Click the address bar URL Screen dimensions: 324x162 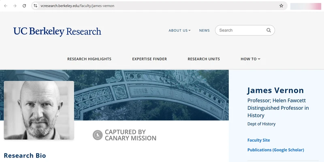click(77, 6)
